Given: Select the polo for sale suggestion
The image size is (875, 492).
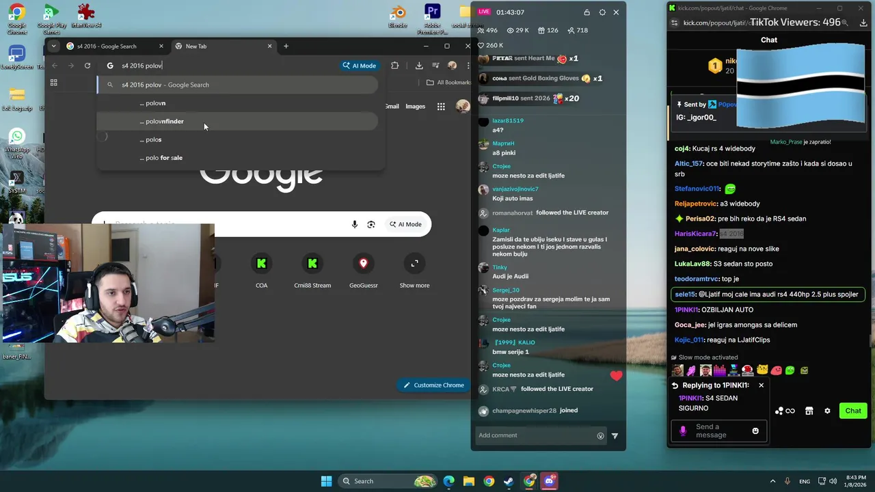Looking at the screenshot, I should (x=237, y=158).
